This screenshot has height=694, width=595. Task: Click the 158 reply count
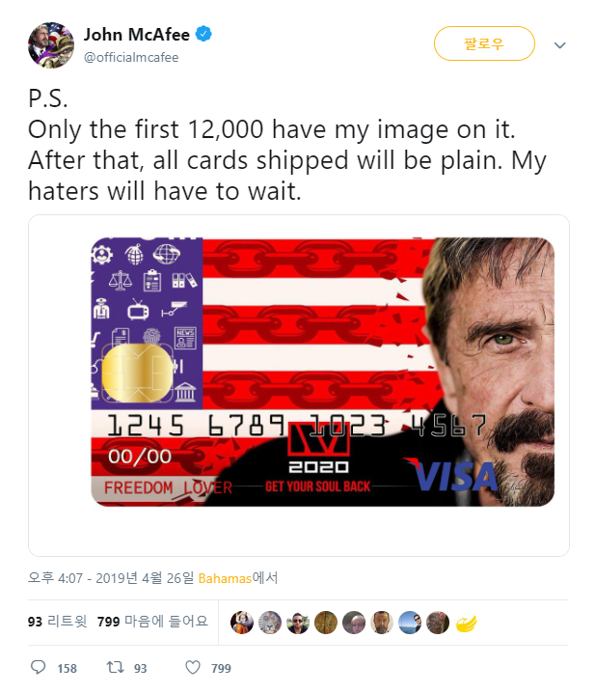[68, 668]
